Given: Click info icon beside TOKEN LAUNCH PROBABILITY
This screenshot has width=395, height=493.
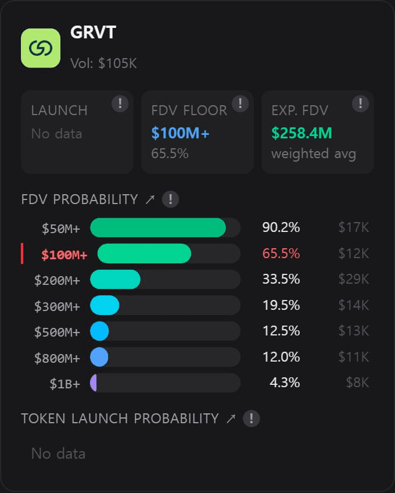Looking at the screenshot, I should point(251,419).
